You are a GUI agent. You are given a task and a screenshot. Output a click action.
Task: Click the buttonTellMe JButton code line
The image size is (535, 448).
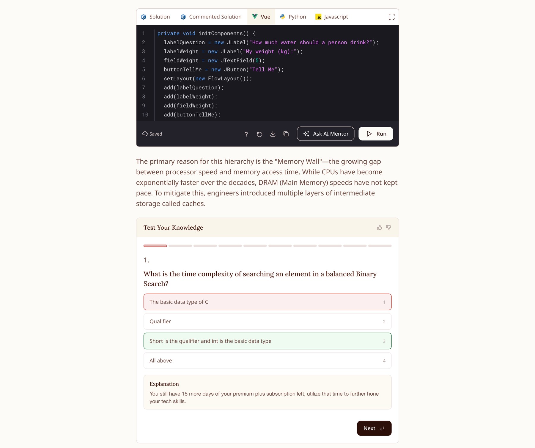point(224,70)
